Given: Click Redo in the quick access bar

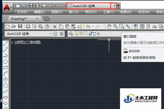Looking at the screenshot, I should click(60, 5).
